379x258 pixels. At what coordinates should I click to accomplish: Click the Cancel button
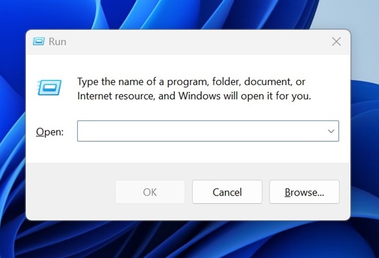(x=227, y=192)
